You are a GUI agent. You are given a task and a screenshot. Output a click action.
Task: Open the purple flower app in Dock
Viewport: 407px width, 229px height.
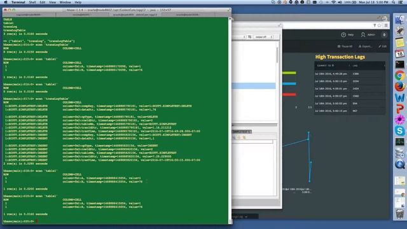coord(400,120)
